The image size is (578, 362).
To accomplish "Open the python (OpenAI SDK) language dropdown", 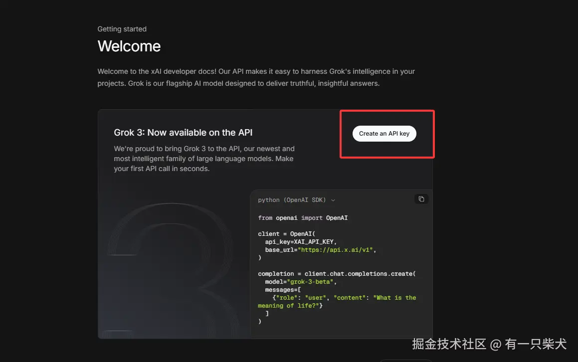I will [297, 200].
